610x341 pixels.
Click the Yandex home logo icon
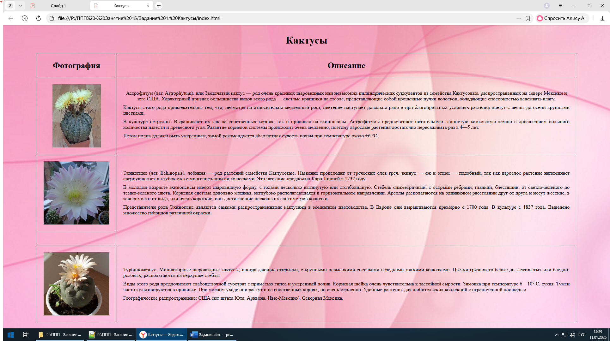click(x=25, y=18)
